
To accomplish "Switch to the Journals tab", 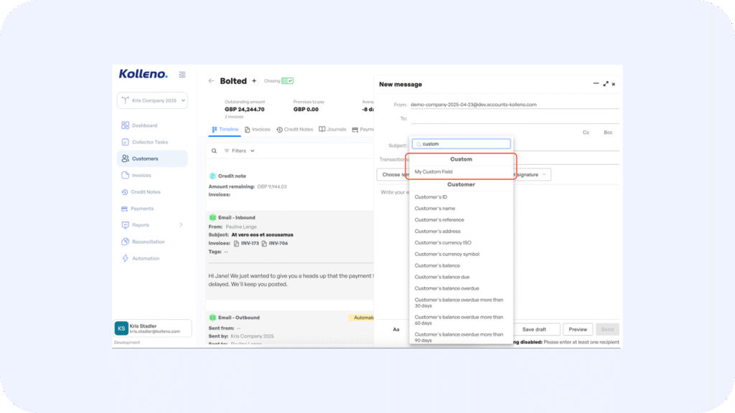I will (x=332, y=130).
